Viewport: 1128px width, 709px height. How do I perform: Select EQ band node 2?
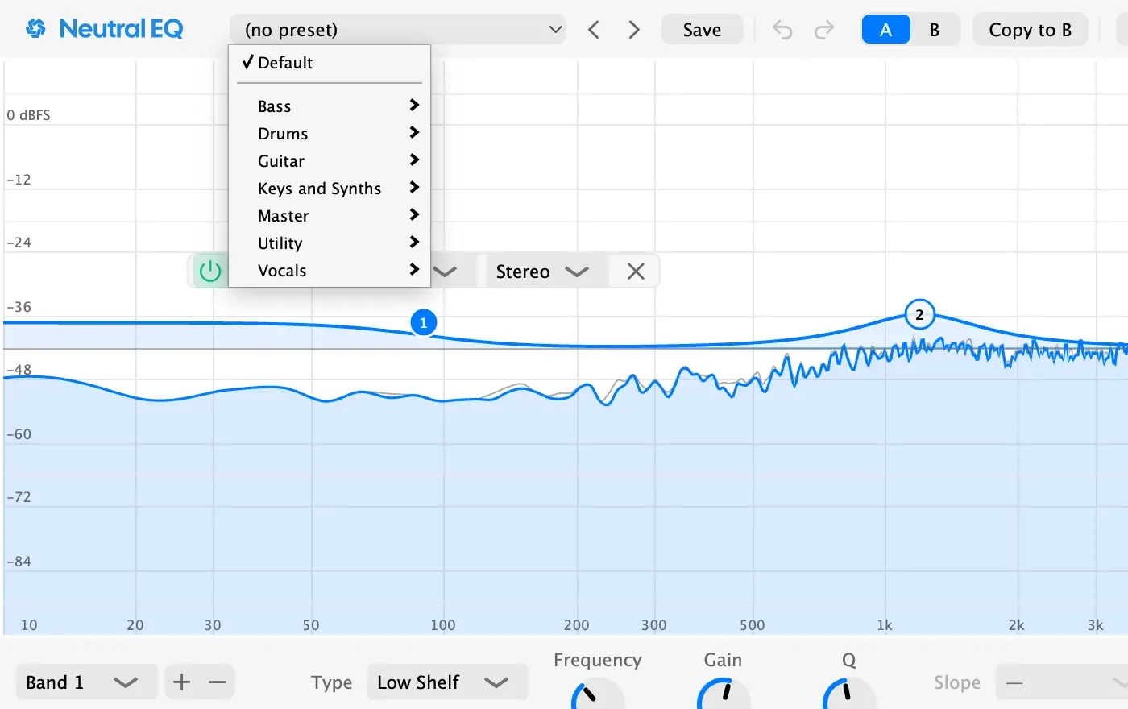pos(919,315)
